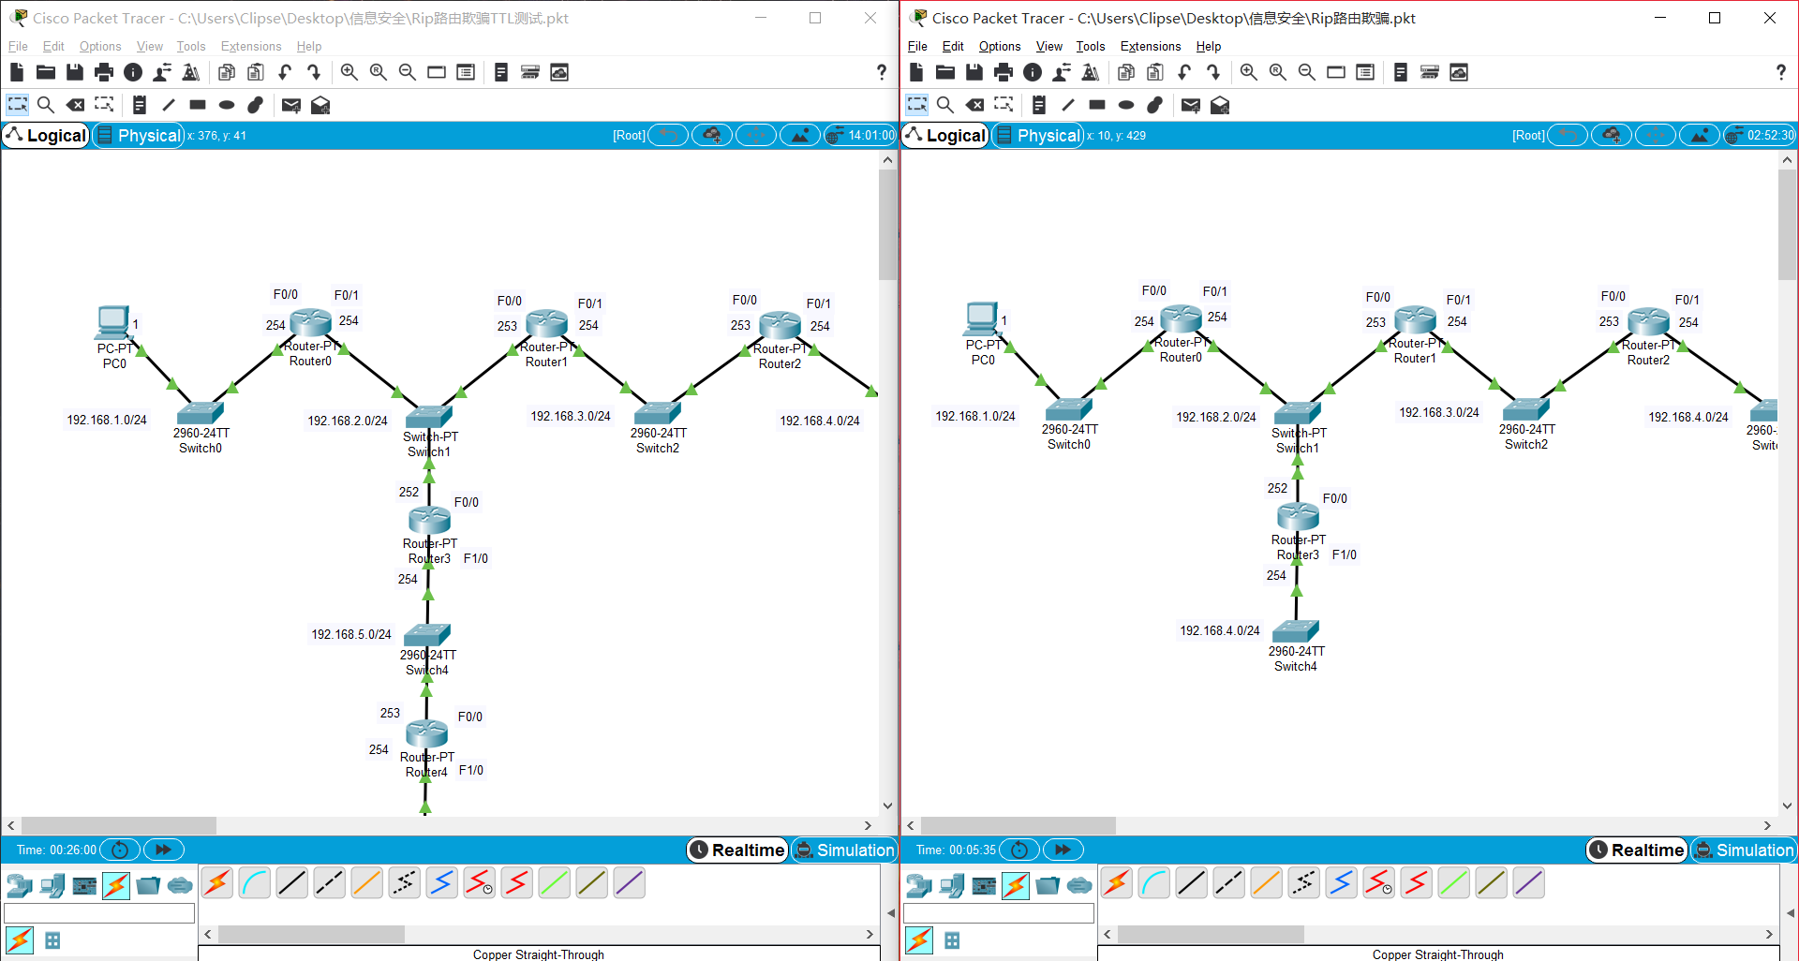1799x961 pixels.
Task: Open the Options menu in left window
Action: [x=99, y=46]
